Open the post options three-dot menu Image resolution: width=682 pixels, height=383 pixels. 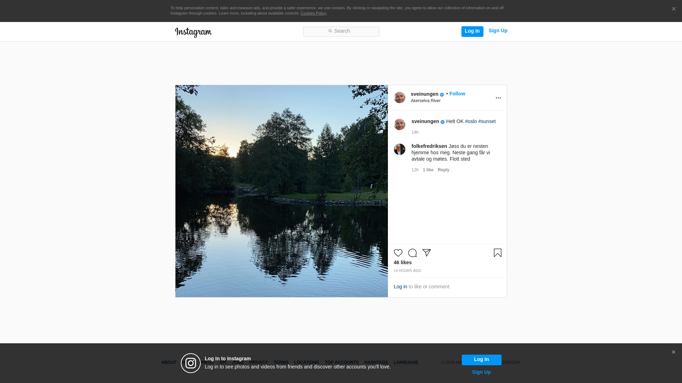pyautogui.click(x=498, y=98)
